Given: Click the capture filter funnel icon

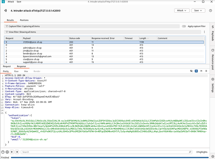Looking at the screenshot, I should [7, 26].
